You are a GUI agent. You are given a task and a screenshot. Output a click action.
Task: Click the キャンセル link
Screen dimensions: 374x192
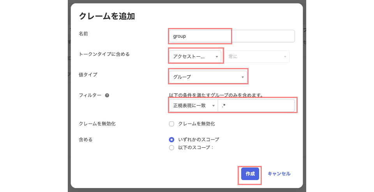[x=279, y=174]
